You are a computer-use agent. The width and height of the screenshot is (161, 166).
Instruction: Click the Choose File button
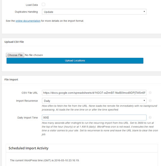[x=15, y=55]
